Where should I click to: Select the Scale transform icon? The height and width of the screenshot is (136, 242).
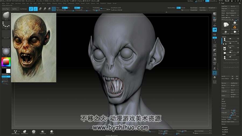click(45, 9)
